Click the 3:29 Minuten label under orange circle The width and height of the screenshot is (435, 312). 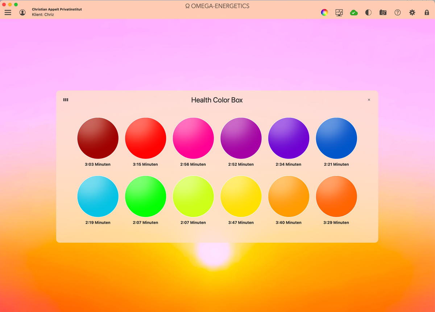click(336, 222)
